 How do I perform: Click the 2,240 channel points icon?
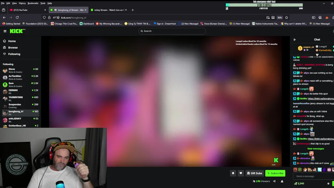(296, 184)
